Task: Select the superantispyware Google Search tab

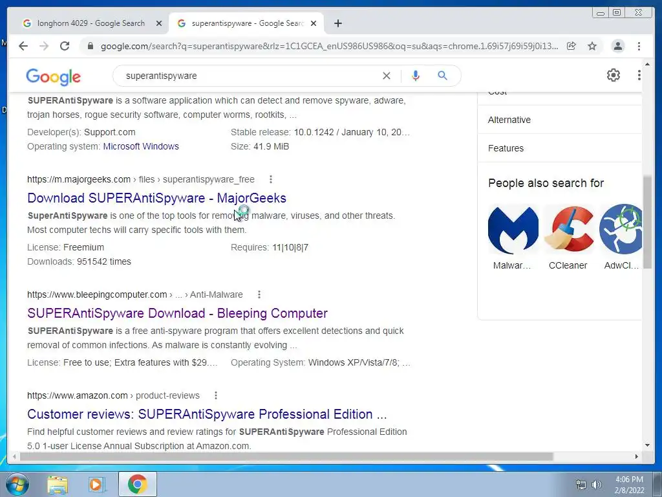Action: point(246,23)
